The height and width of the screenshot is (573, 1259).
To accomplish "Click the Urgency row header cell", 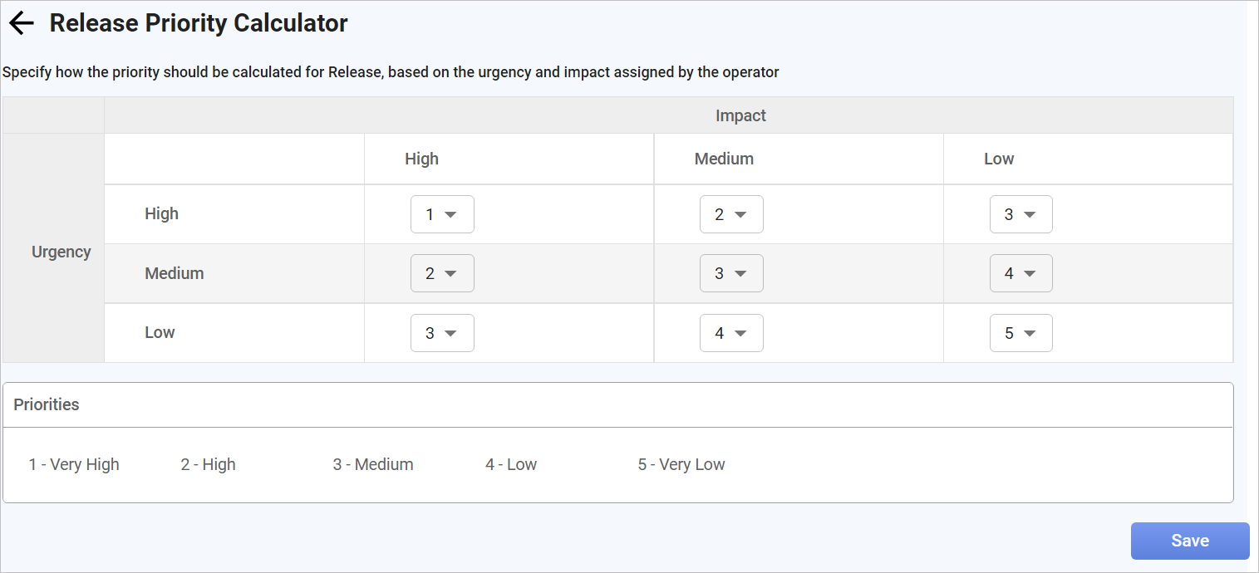I will tap(61, 252).
